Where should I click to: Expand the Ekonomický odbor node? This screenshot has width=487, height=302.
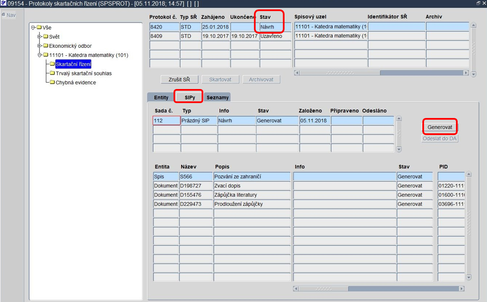(x=40, y=46)
